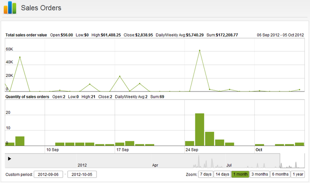310x183 pixels.
Task: Click the 2012 marker in the overview scroller
Action: (x=82, y=165)
